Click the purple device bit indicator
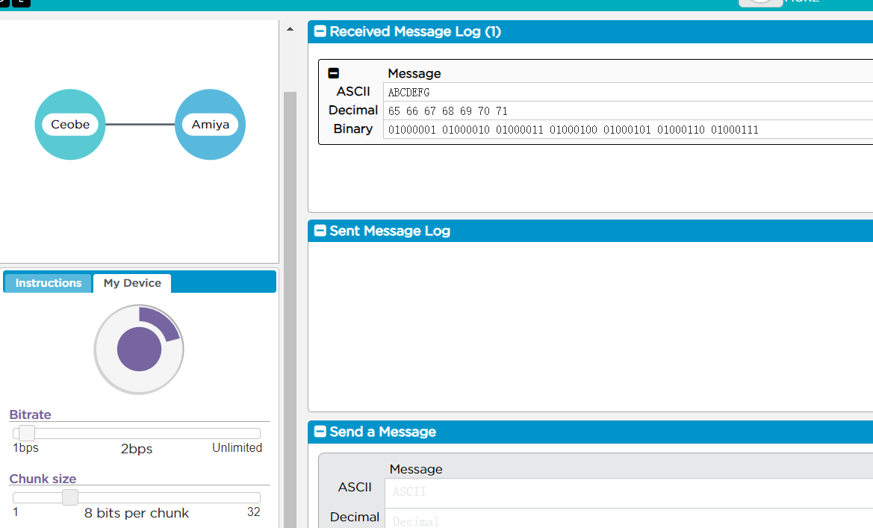 click(139, 350)
